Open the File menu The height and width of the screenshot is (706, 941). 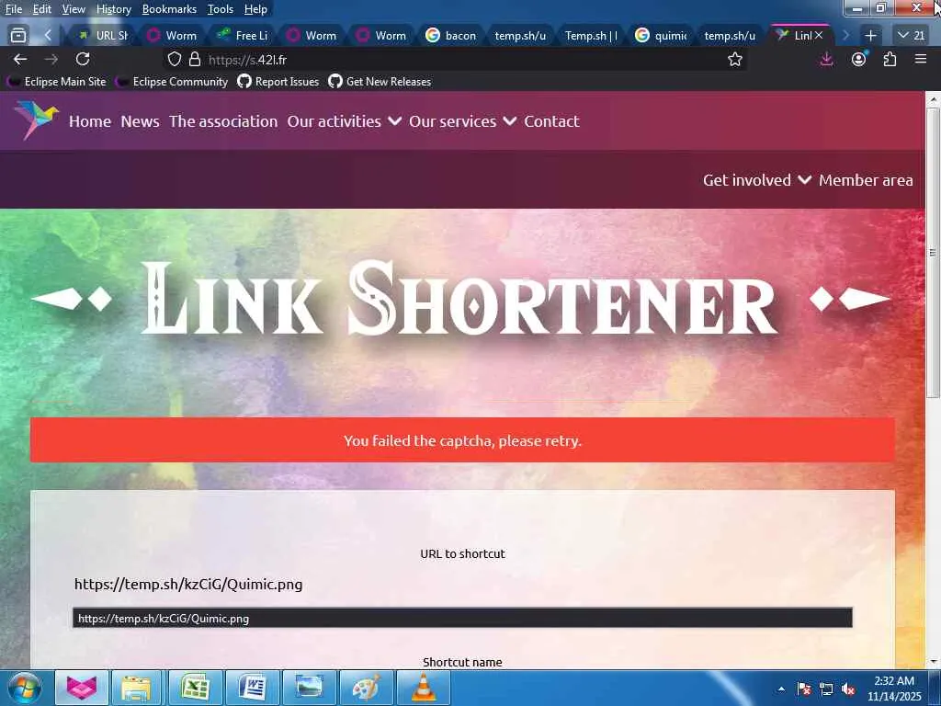[x=14, y=9]
